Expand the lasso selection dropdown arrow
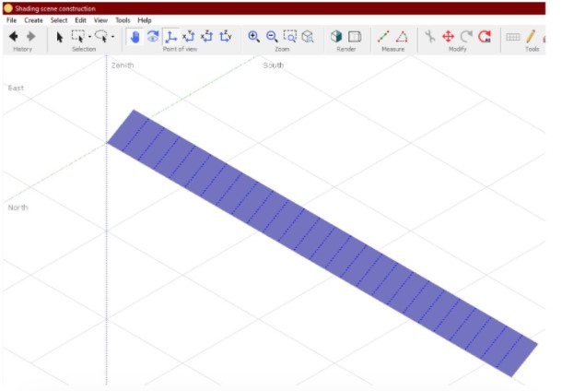 (112, 38)
